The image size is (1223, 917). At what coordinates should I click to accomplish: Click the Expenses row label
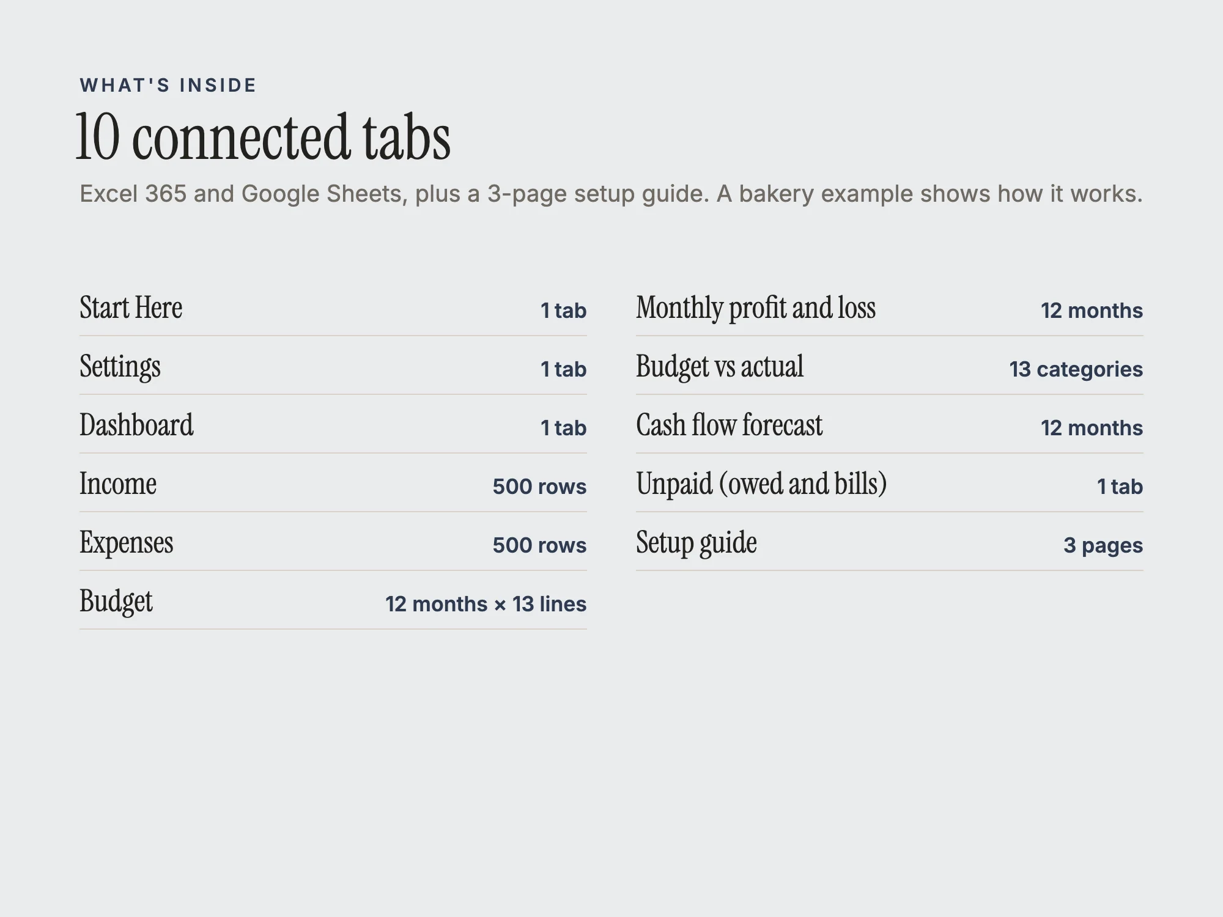click(x=127, y=543)
